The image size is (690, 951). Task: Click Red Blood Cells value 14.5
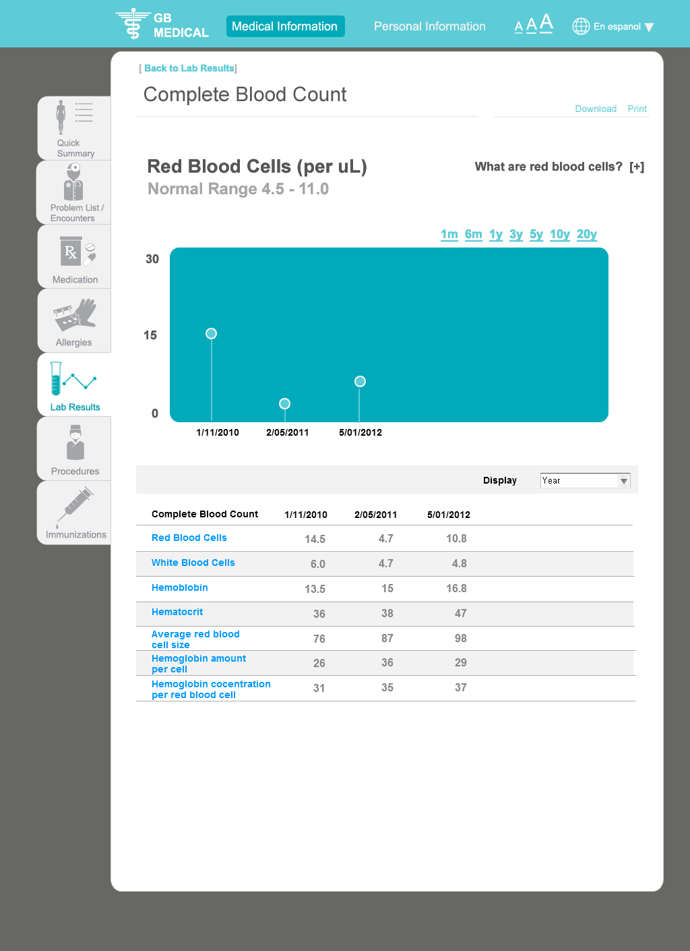(x=315, y=539)
